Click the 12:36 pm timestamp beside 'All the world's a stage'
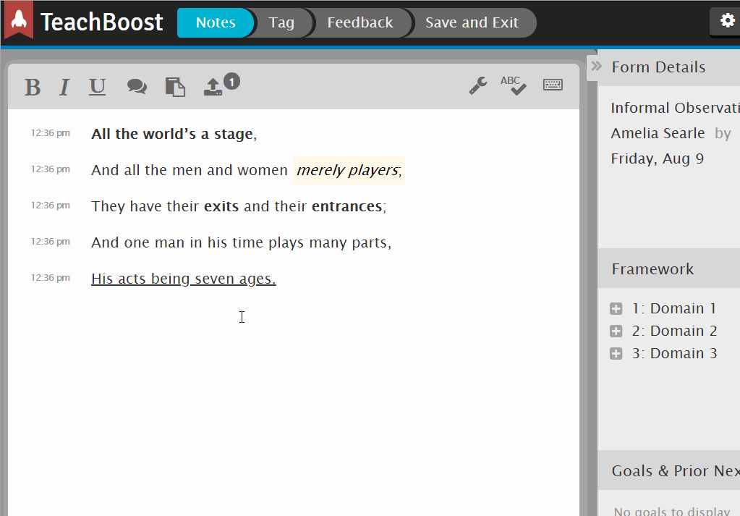740x516 pixels. tap(51, 133)
